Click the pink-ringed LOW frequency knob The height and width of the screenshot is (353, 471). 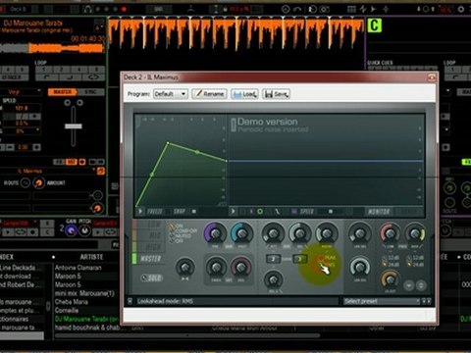[390, 233]
